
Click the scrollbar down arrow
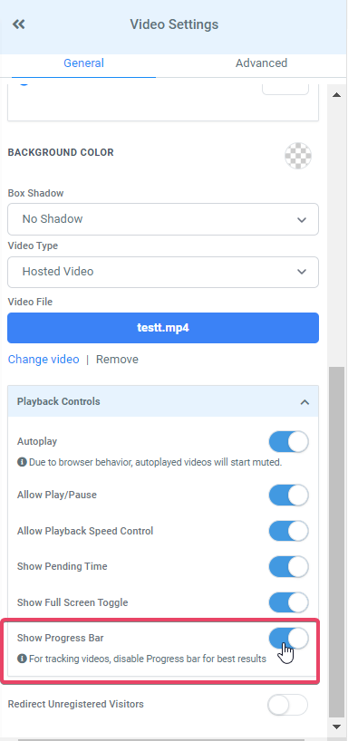(x=336, y=727)
